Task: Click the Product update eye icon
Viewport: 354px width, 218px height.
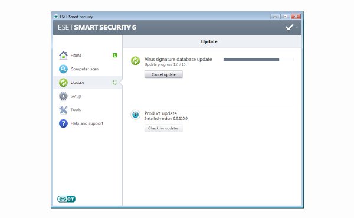Action: click(136, 115)
